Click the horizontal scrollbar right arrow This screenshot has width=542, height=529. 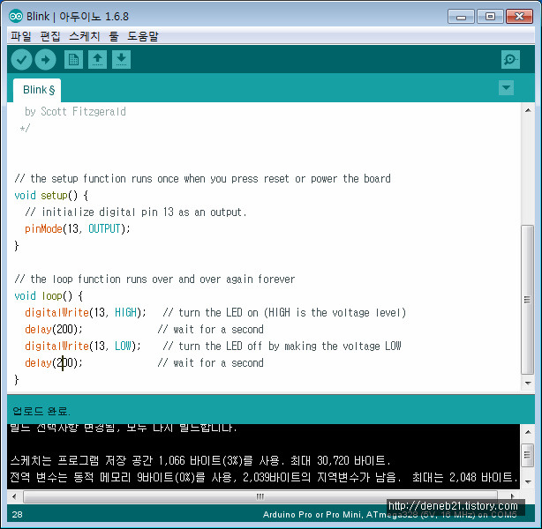(x=512, y=496)
